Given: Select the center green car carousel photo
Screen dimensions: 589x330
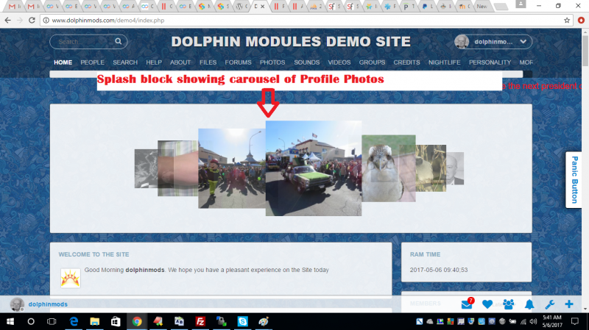Looking at the screenshot, I should (314, 168).
